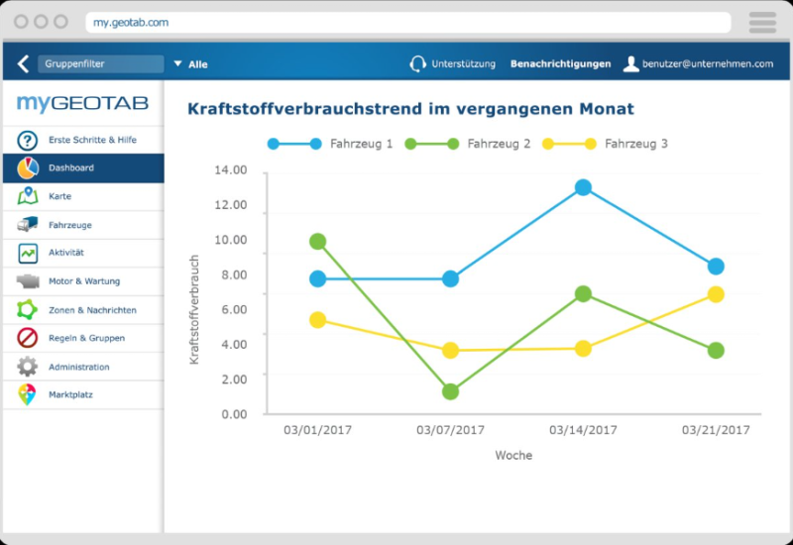Hide Fahrzeug 2 series via legend

click(468, 144)
